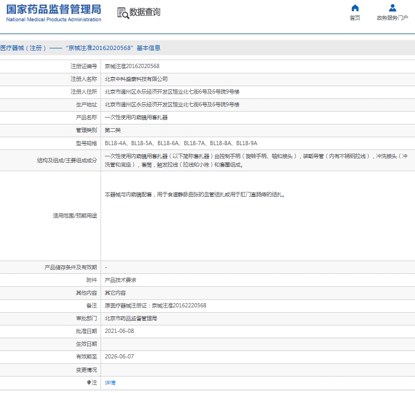Click the 注册人名称 label
Viewport: 415px width, 393px height.
84,79
